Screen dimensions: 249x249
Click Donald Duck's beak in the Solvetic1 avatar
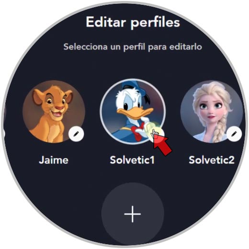pyautogui.click(x=135, y=113)
